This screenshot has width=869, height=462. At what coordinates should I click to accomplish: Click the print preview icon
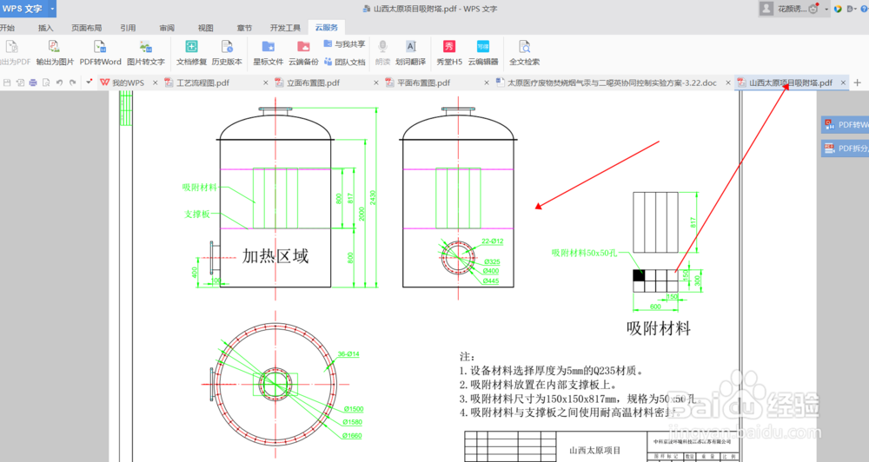tap(46, 82)
